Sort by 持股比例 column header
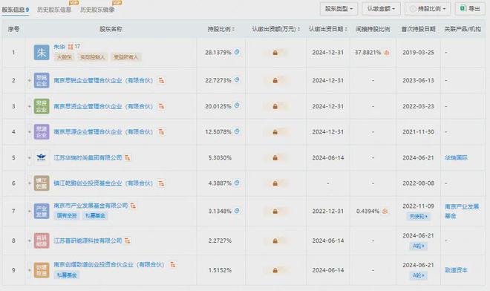490x291 pixels. (x=221, y=29)
